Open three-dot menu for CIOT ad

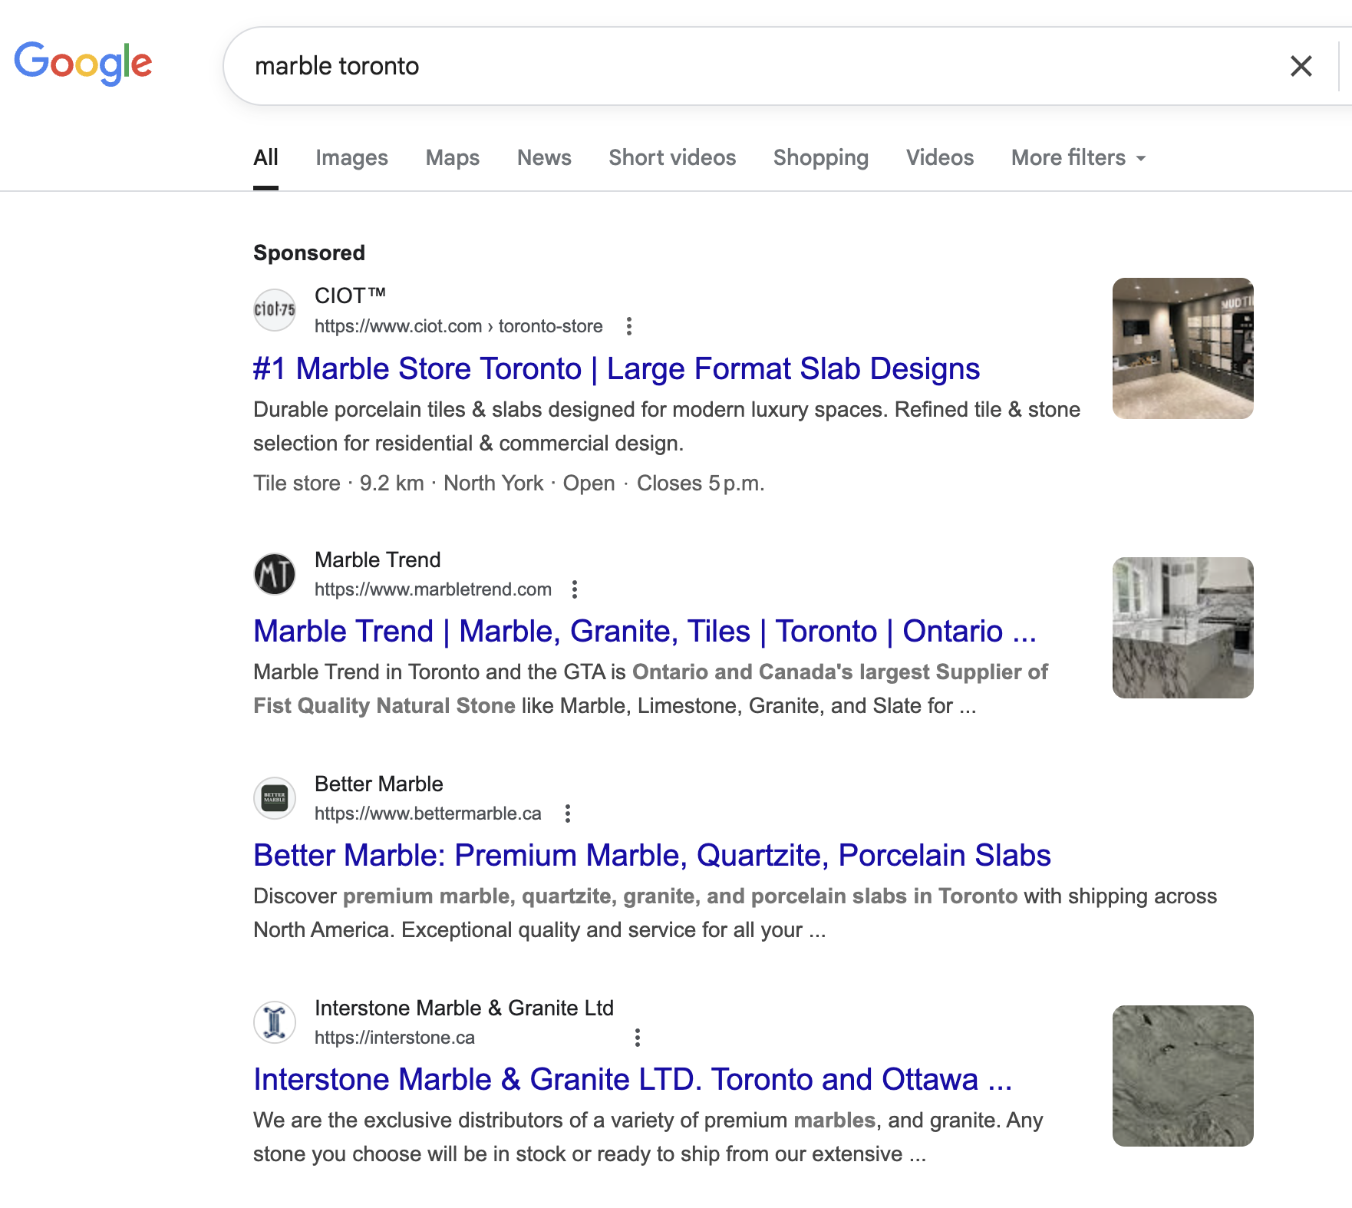pyautogui.click(x=629, y=326)
